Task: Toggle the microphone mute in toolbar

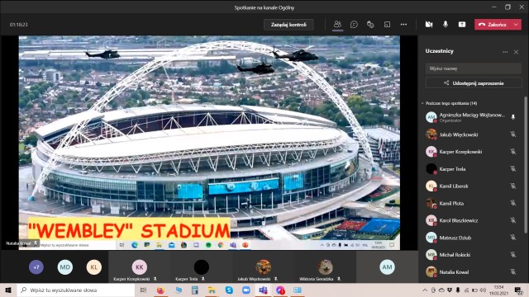Action: pyautogui.click(x=446, y=24)
